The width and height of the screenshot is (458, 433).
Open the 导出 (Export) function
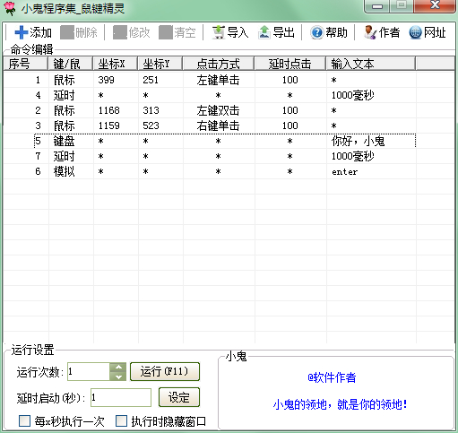click(x=276, y=32)
